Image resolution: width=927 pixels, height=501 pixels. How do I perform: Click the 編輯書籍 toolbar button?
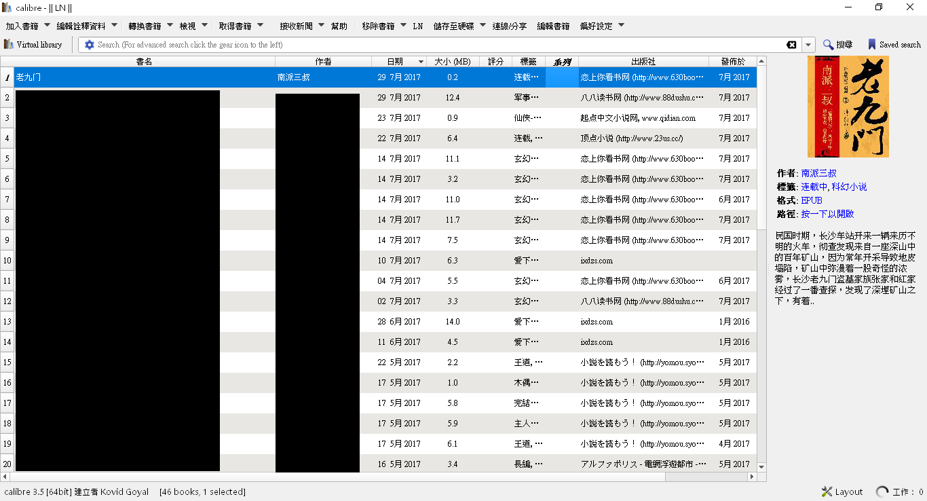pyautogui.click(x=553, y=26)
